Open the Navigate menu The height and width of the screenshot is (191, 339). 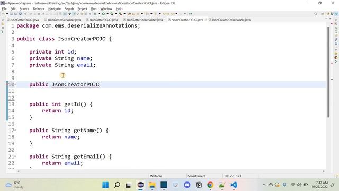[x=55, y=9]
